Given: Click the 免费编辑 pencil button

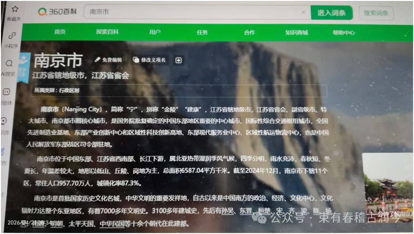Looking at the screenshot, I should point(108,60).
